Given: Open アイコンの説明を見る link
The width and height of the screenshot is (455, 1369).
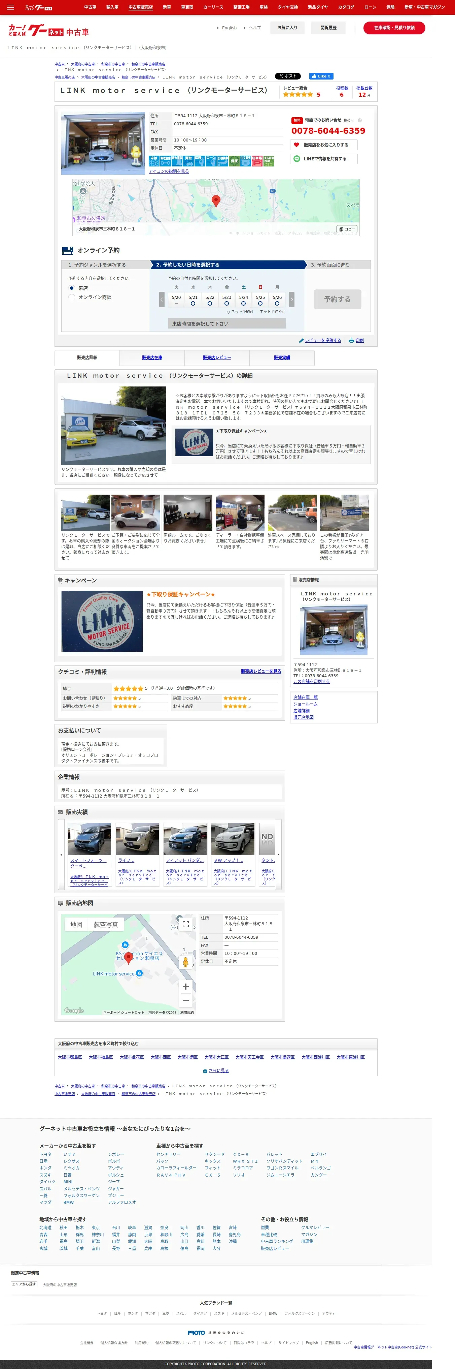Looking at the screenshot, I should tap(169, 171).
